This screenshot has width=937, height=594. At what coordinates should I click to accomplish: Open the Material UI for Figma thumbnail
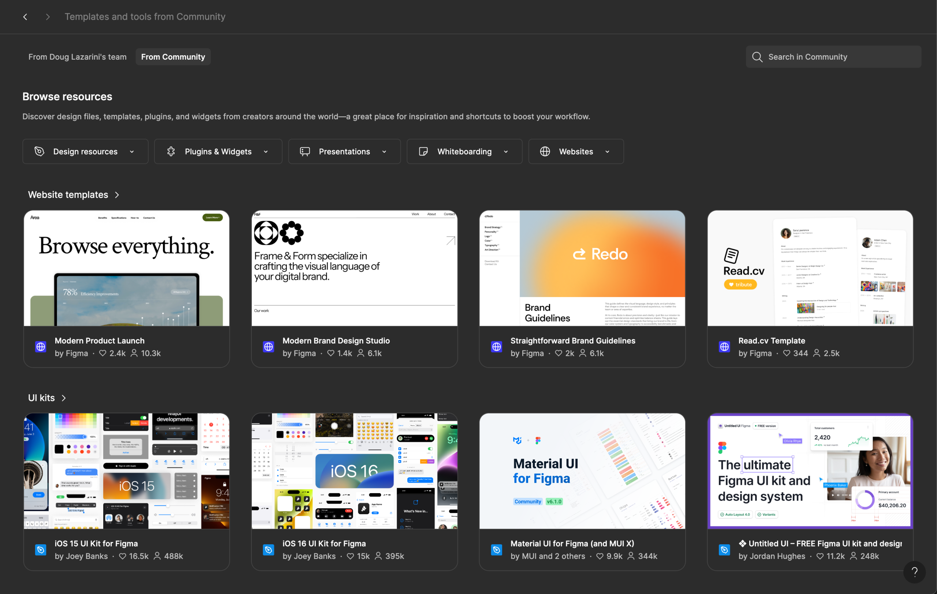tap(582, 471)
